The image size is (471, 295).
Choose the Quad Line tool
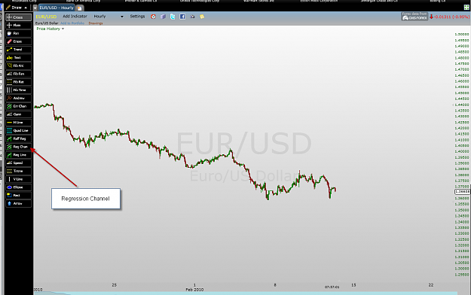[x=18, y=130]
